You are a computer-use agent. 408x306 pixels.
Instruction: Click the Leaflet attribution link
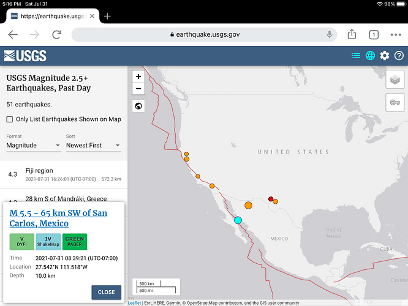134,303
